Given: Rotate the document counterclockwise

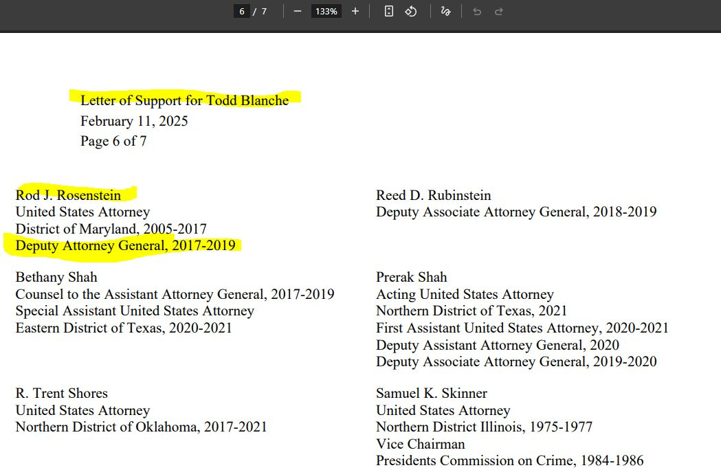Looking at the screenshot, I should pos(411,12).
